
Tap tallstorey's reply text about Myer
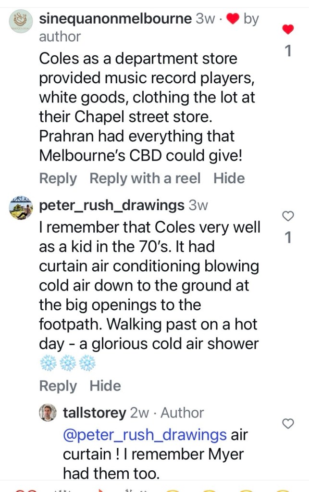[154, 454]
